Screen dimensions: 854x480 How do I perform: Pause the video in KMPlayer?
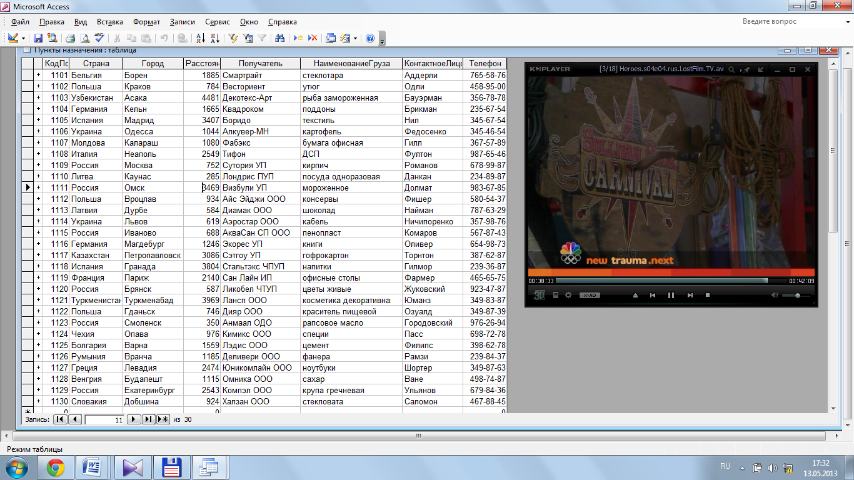coord(671,295)
